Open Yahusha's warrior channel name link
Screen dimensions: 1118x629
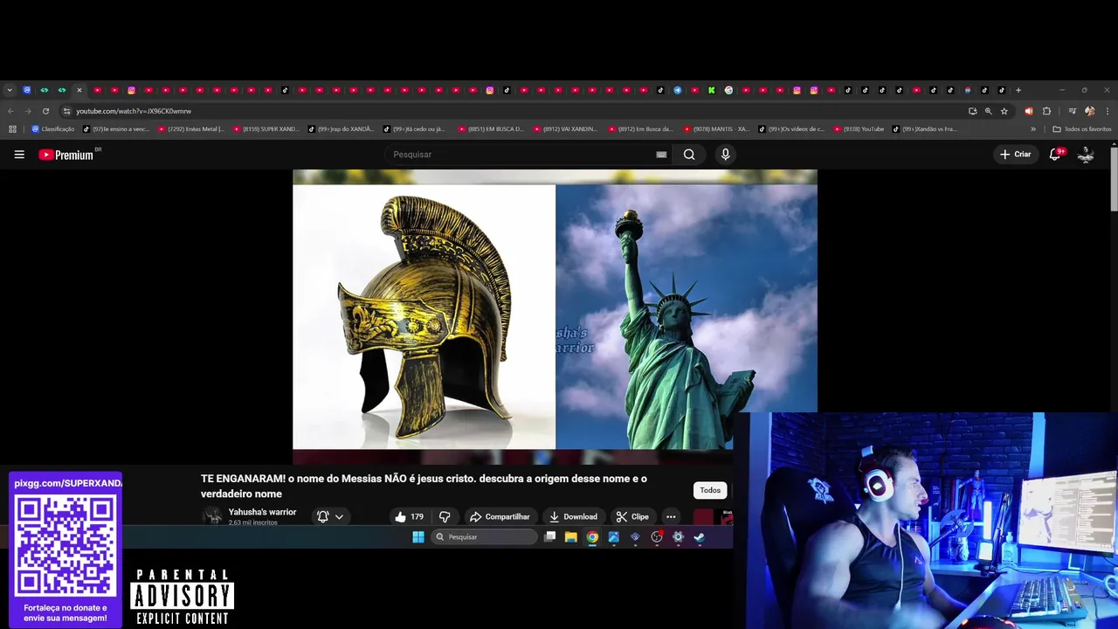point(262,512)
